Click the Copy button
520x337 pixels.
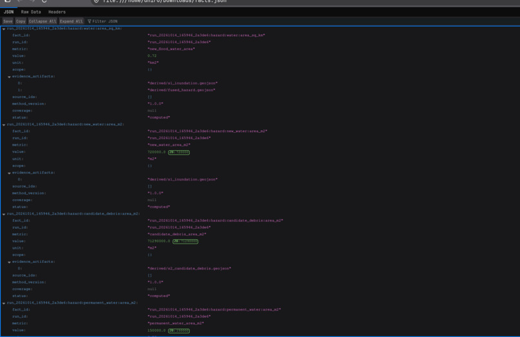coord(21,21)
